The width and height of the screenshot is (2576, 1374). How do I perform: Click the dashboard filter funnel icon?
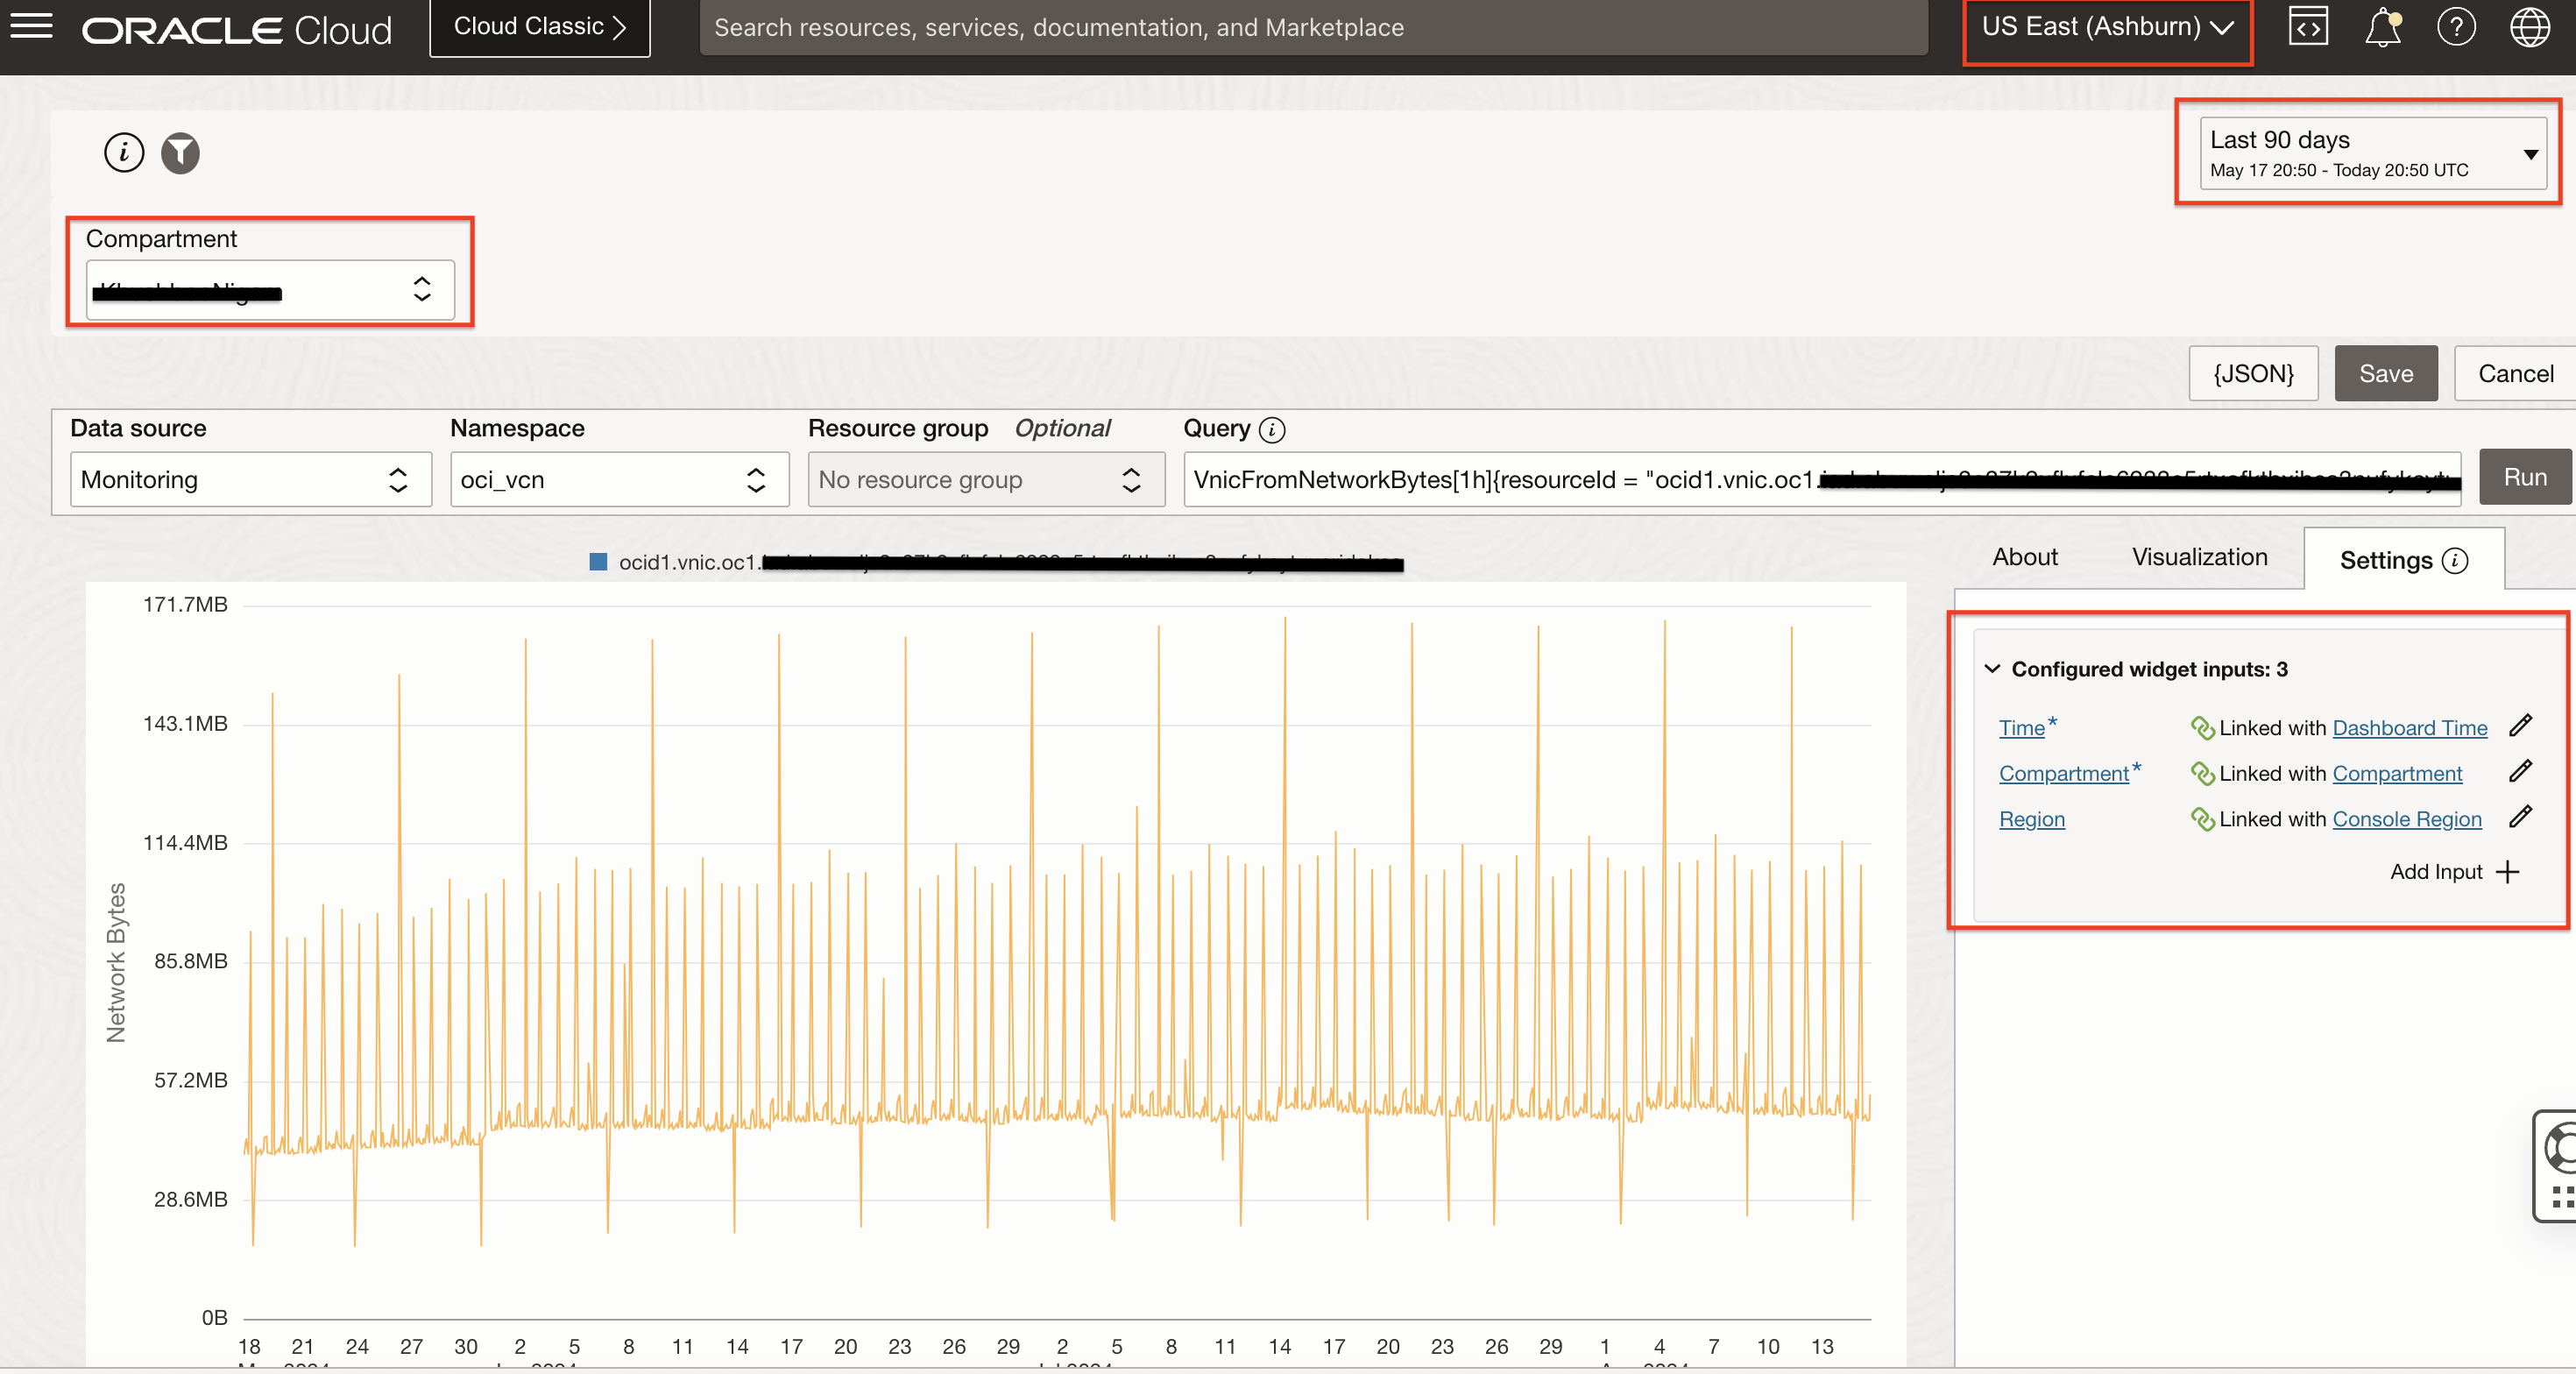(180, 153)
